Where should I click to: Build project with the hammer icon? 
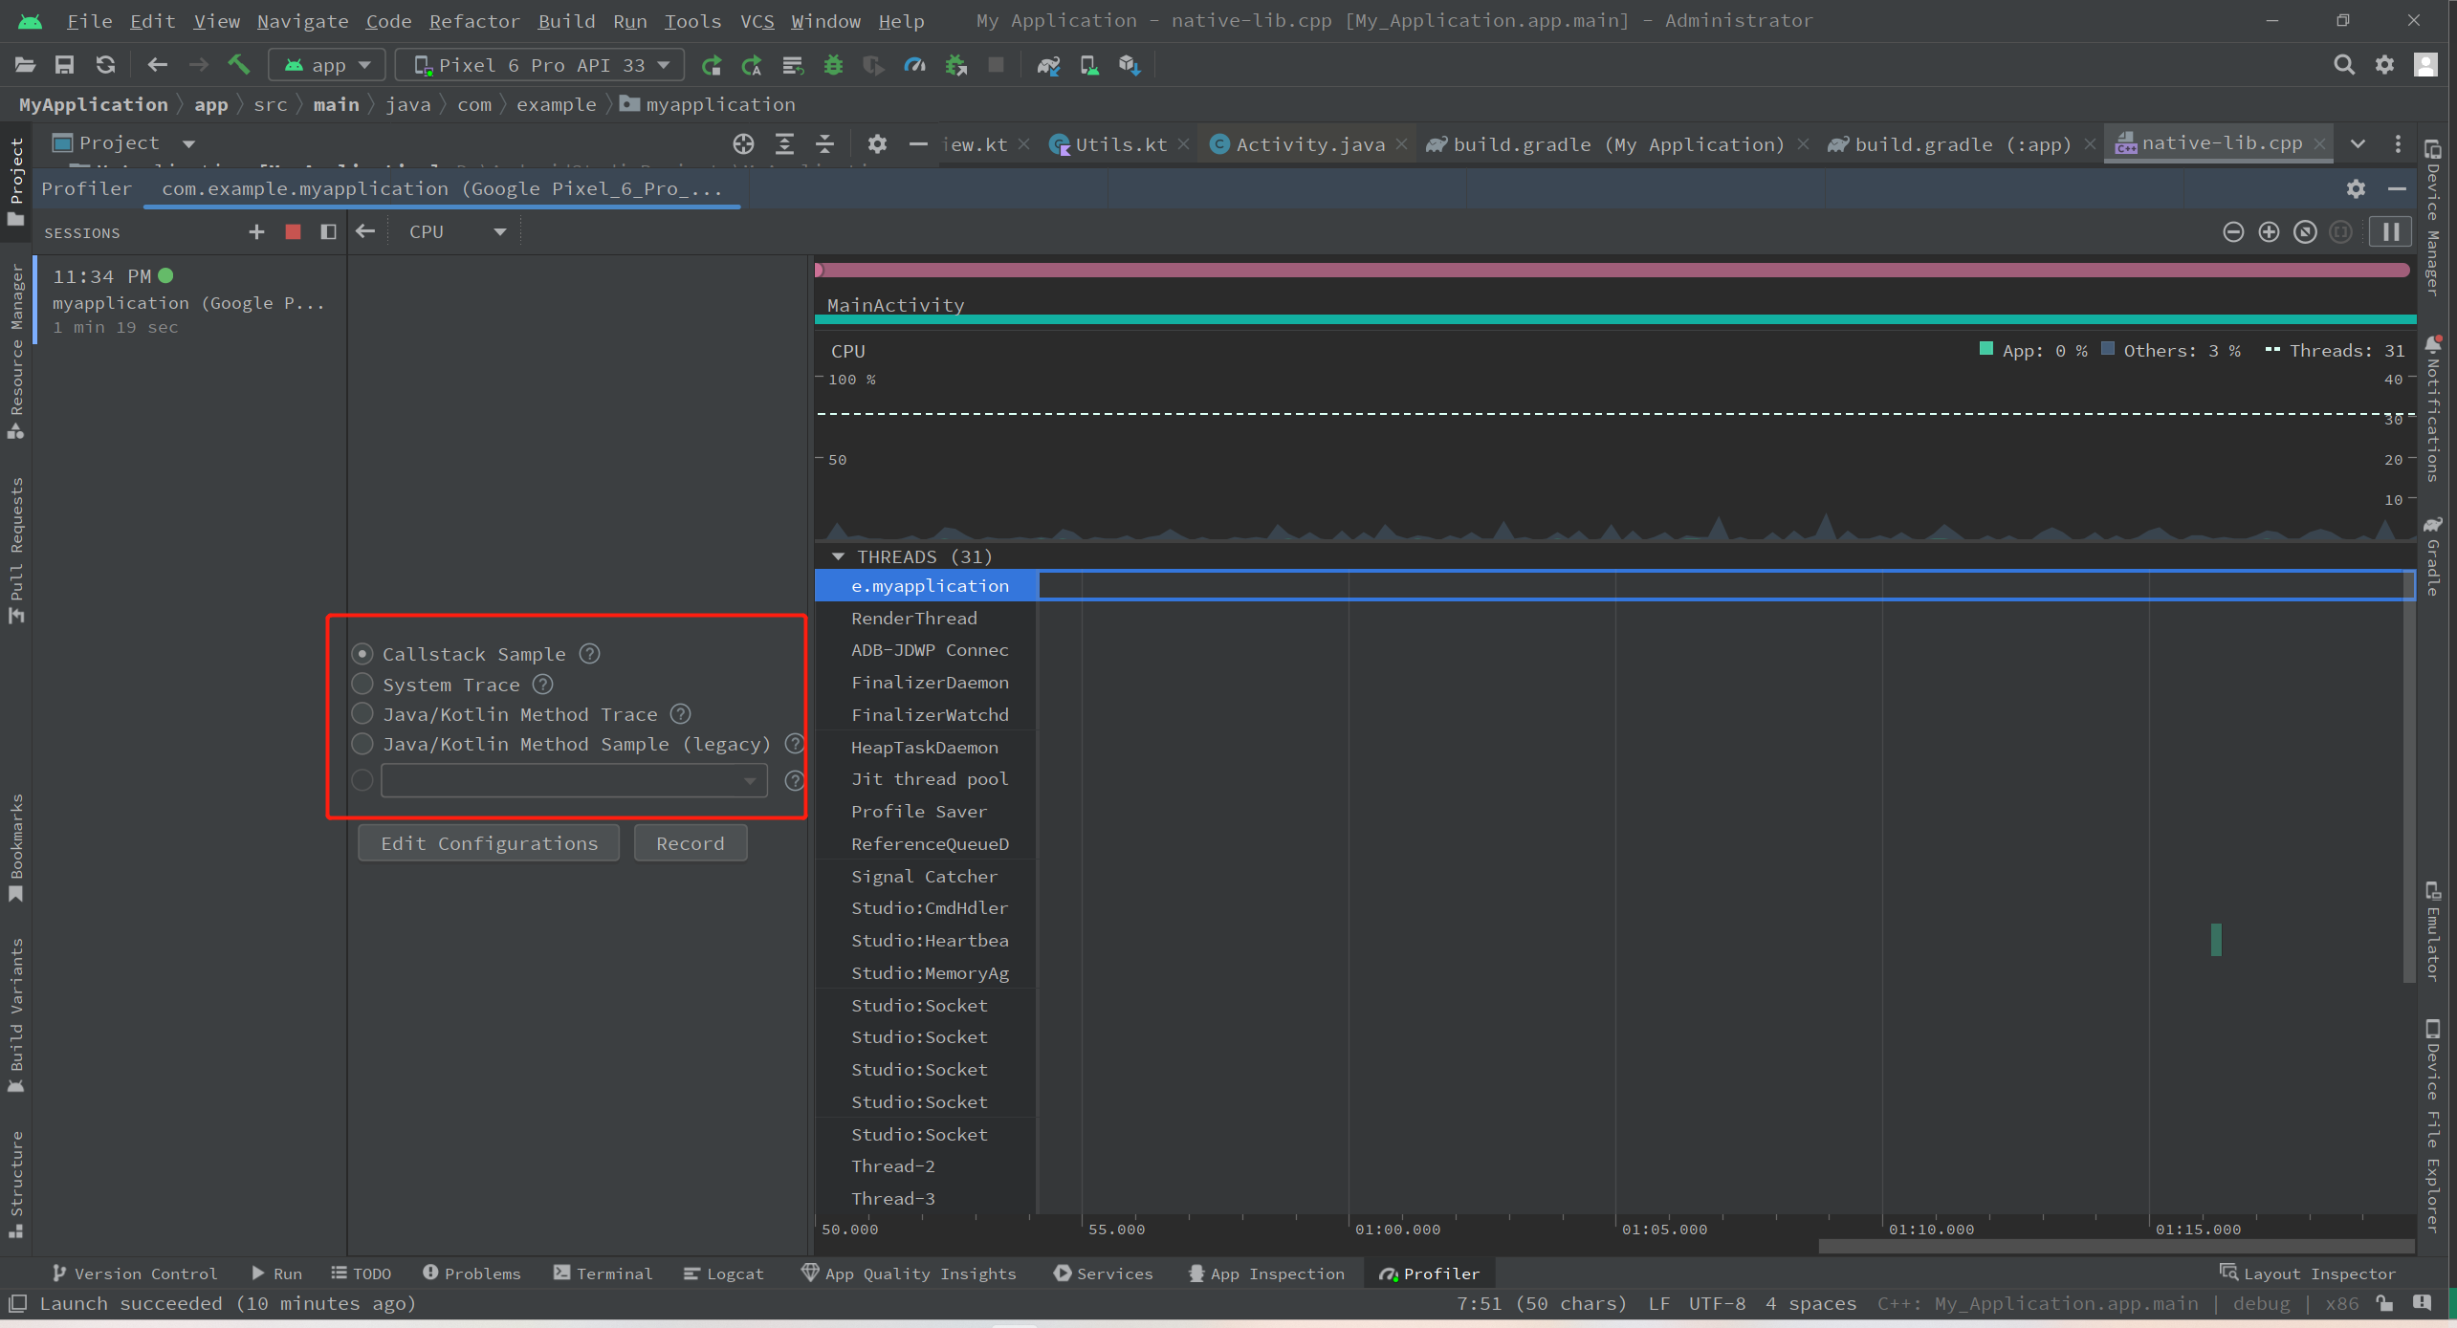click(238, 65)
